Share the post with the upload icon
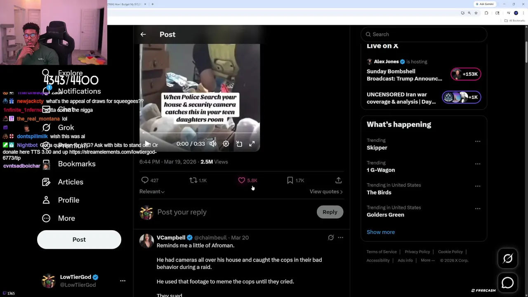Screen dimensions: 528x297 click(x=338, y=180)
